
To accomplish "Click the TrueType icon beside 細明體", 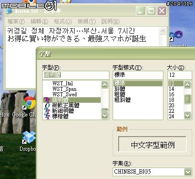I will pyautogui.click(x=47, y=100).
